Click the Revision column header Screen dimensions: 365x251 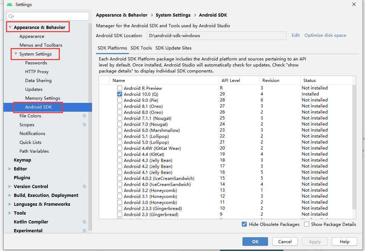[280, 80]
